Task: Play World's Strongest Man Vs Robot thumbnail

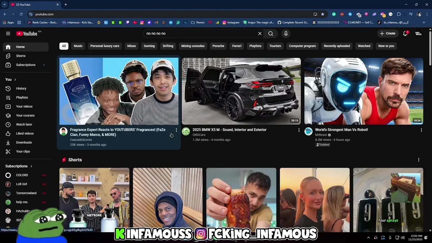Action: click(x=364, y=91)
